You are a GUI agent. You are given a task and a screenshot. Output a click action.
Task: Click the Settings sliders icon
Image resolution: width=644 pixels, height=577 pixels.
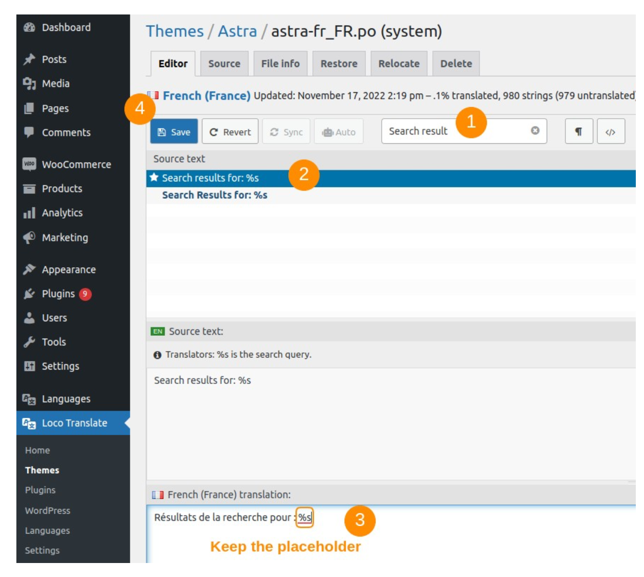pos(29,366)
